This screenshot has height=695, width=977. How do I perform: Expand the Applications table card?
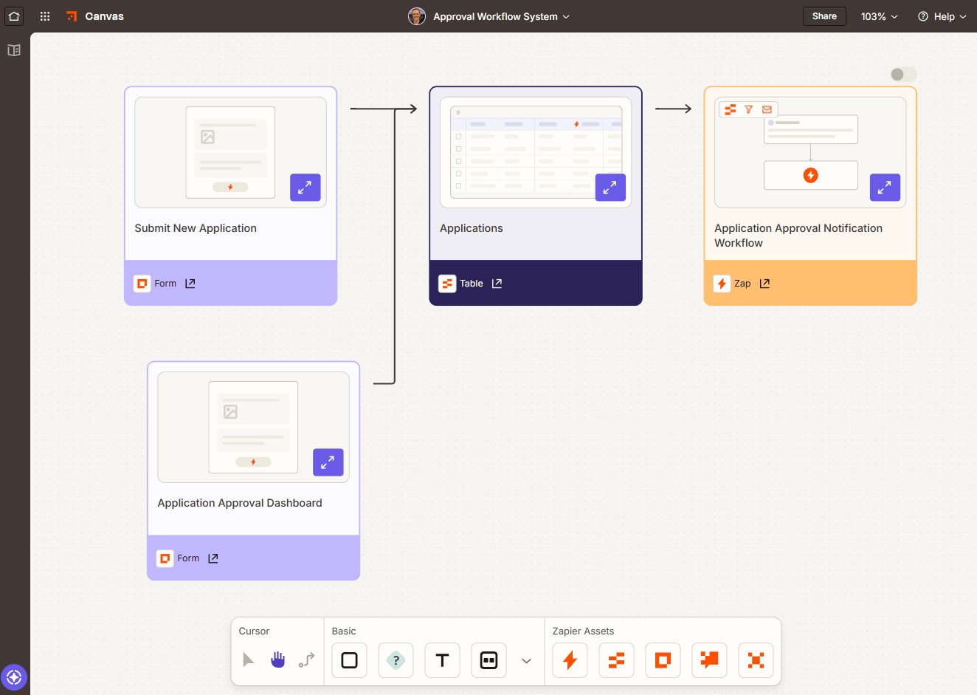(x=610, y=188)
